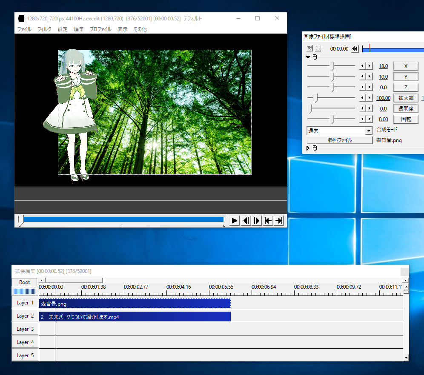Click the timeline zoom gauge under Root

[24, 291]
